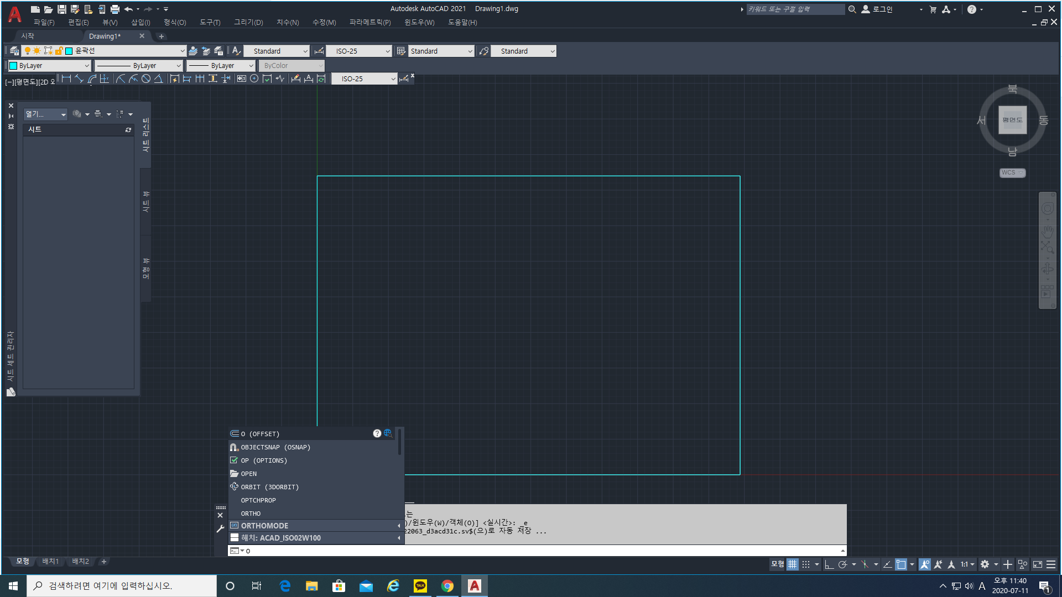Select ORTHOMODE from command suggestions
The width and height of the screenshot is (1062, 597).
click(264, 526)
